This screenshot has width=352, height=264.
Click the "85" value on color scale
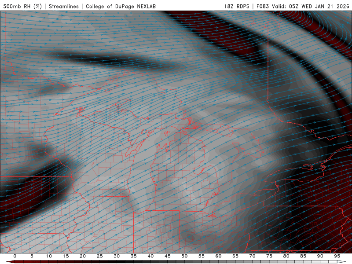click(303, 256)
